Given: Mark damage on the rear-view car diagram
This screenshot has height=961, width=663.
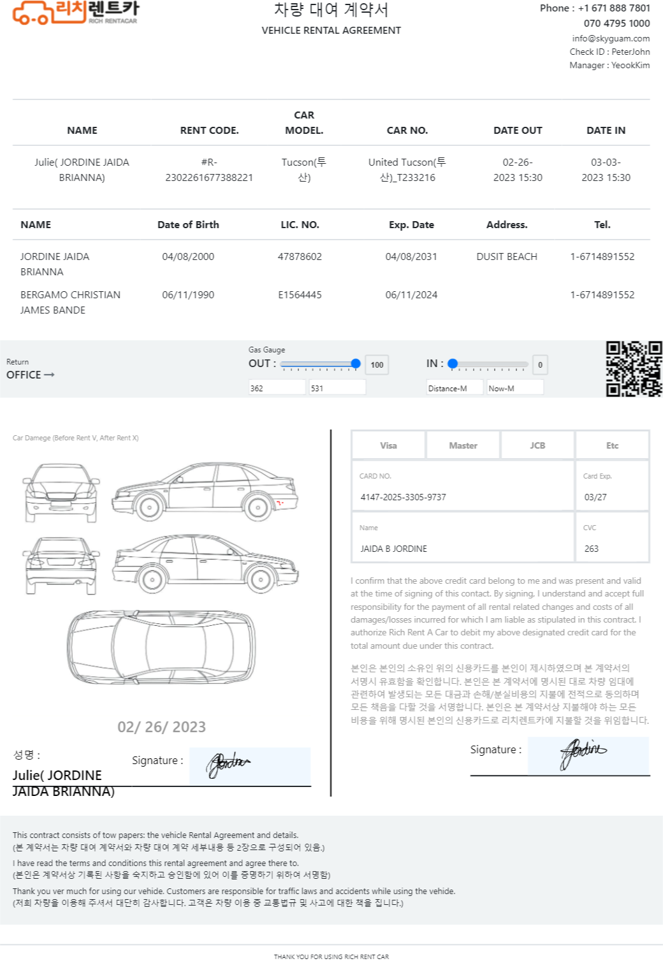Looking at the screenshot, I should pos(61,566).
